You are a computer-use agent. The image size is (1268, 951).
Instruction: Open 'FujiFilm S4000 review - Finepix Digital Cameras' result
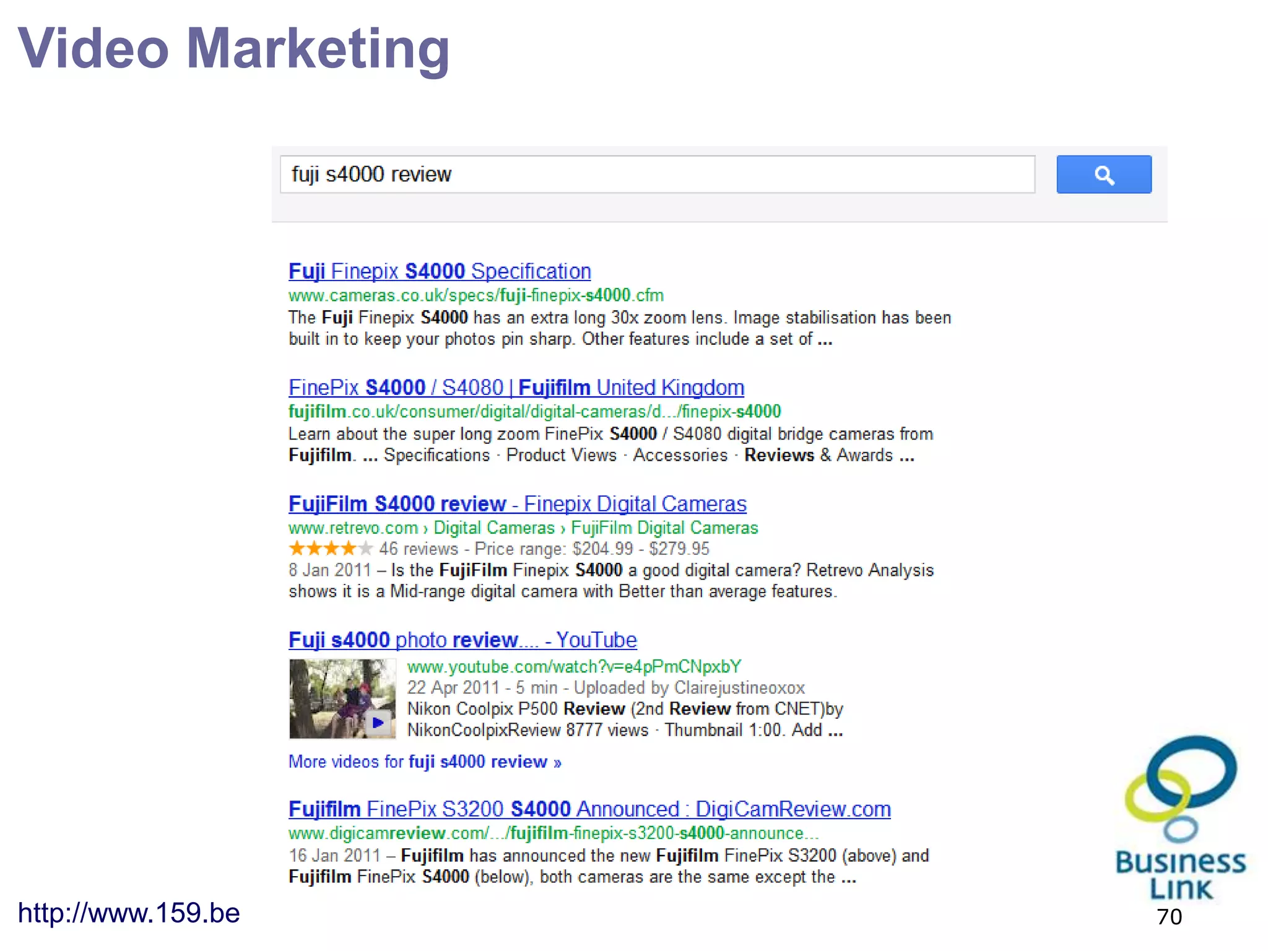[518, 504]
